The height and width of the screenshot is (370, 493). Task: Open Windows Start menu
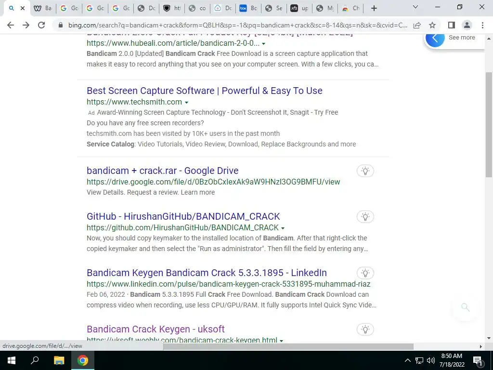[x=12, y=360]
